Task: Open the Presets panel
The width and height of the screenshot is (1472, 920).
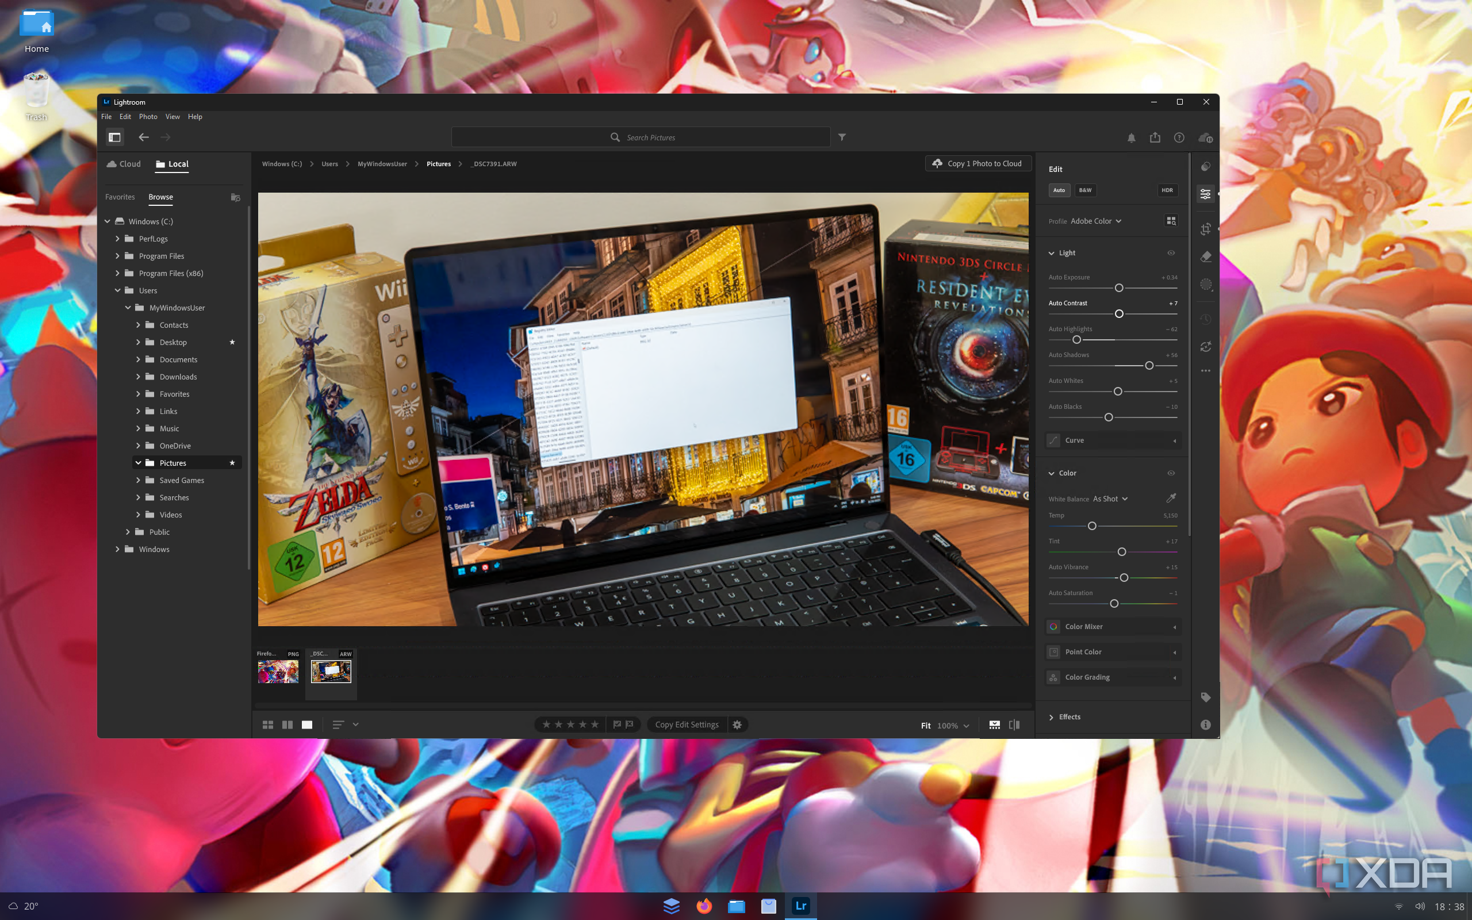Action: (1206, 167)
